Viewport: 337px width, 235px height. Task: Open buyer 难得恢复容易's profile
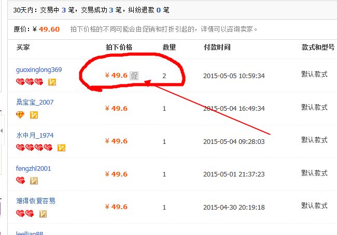coord(36,201)
